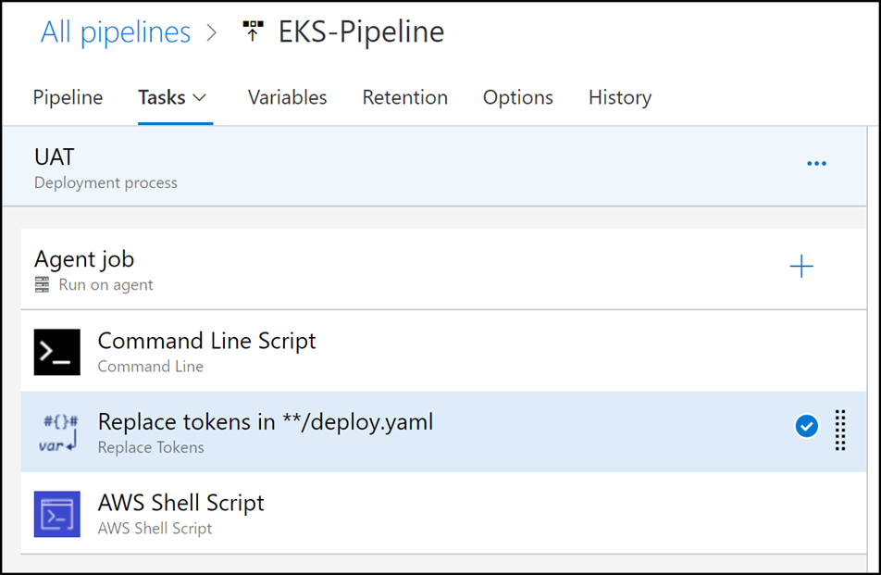Image resolution: width=881 pixels, height=575 pixels.
Task: Click the Replace Tokens task icon
Action: [x=58, y=432]
